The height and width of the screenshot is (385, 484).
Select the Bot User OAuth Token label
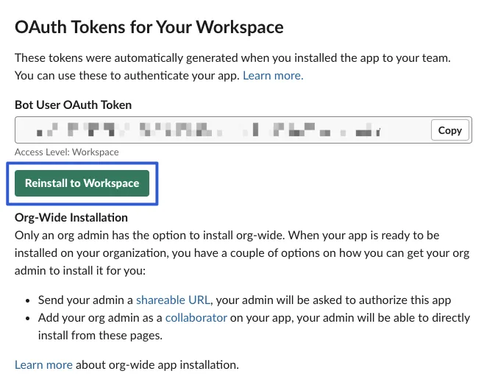pos(73,105)
